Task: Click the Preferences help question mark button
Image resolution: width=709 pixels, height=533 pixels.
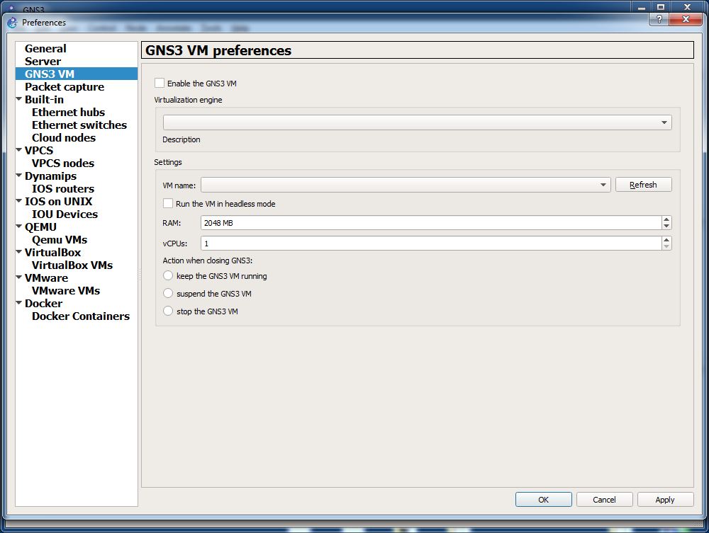Action: point(659,19)
